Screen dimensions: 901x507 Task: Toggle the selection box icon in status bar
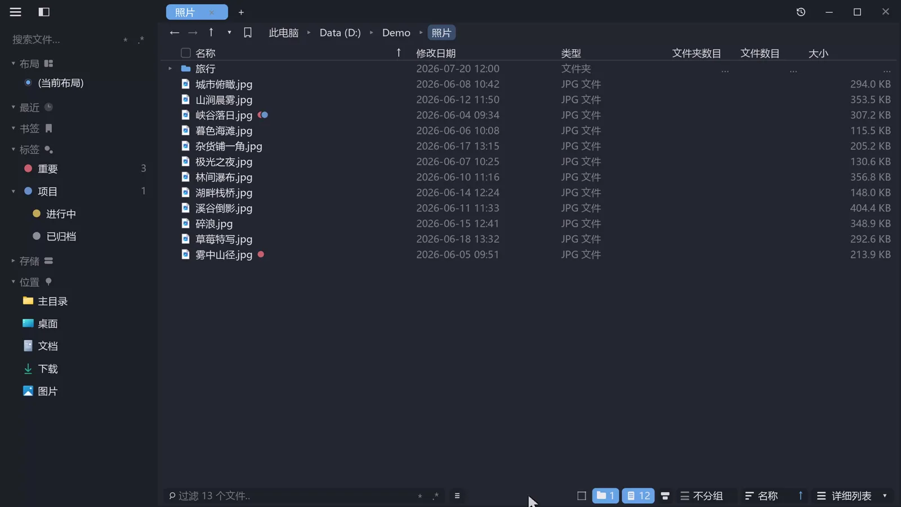pyautogui.click(x=582, y=496)
